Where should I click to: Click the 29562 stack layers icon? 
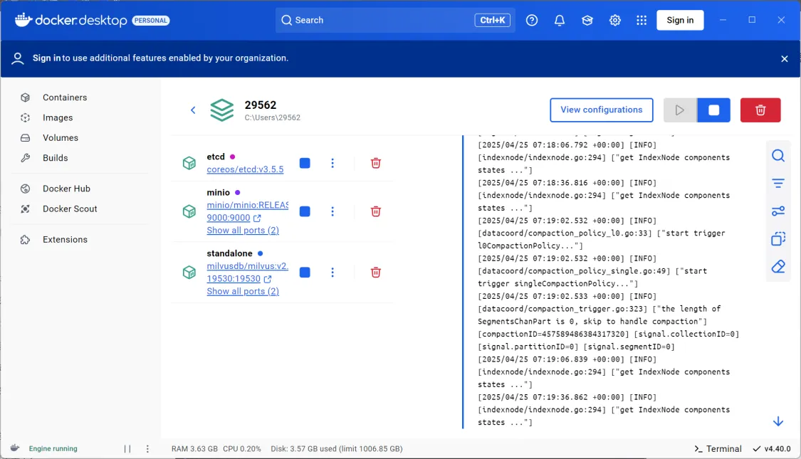[221, 110]
